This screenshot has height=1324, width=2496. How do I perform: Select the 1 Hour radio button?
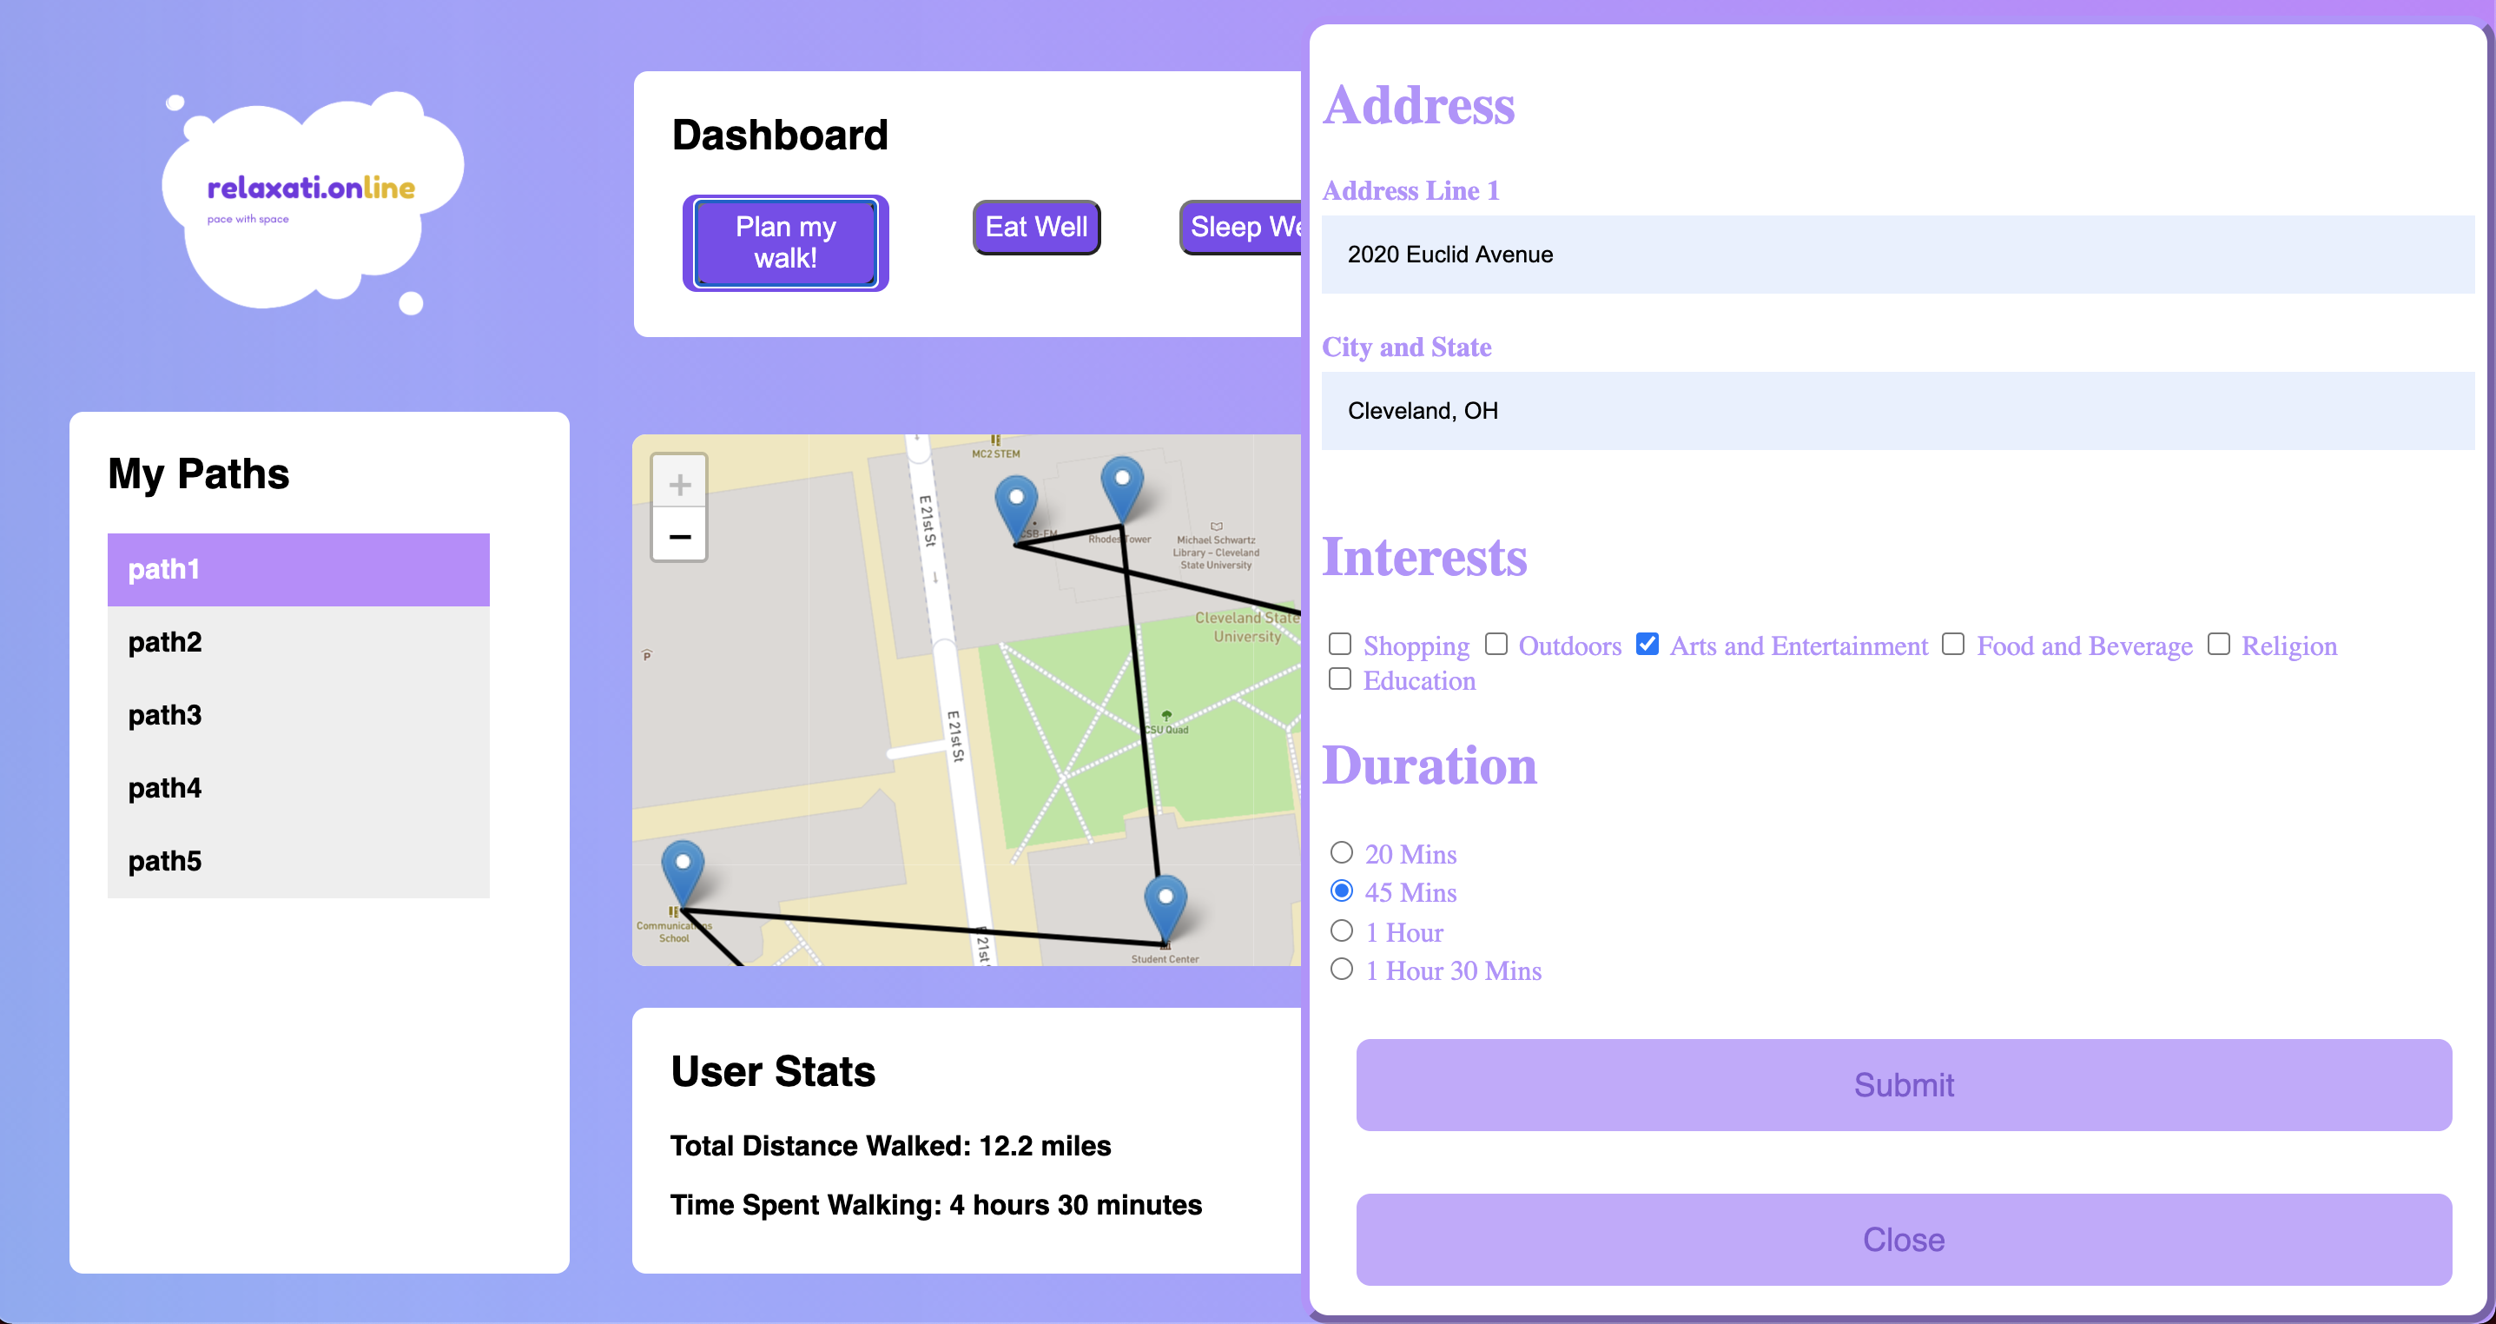pos(1341,931)
